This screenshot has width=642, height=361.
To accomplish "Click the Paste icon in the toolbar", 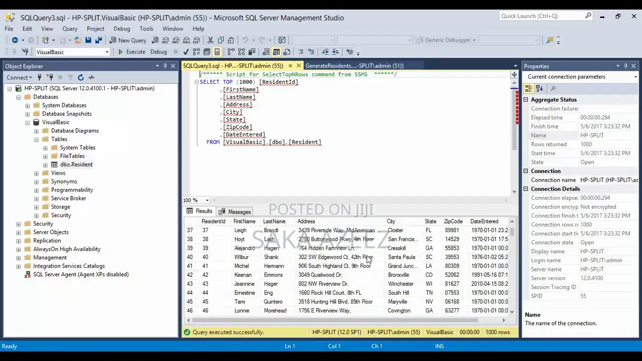I will [231, 40].
